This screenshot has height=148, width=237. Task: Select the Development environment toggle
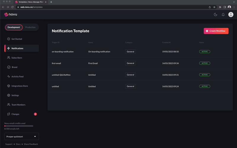point(14,27)
